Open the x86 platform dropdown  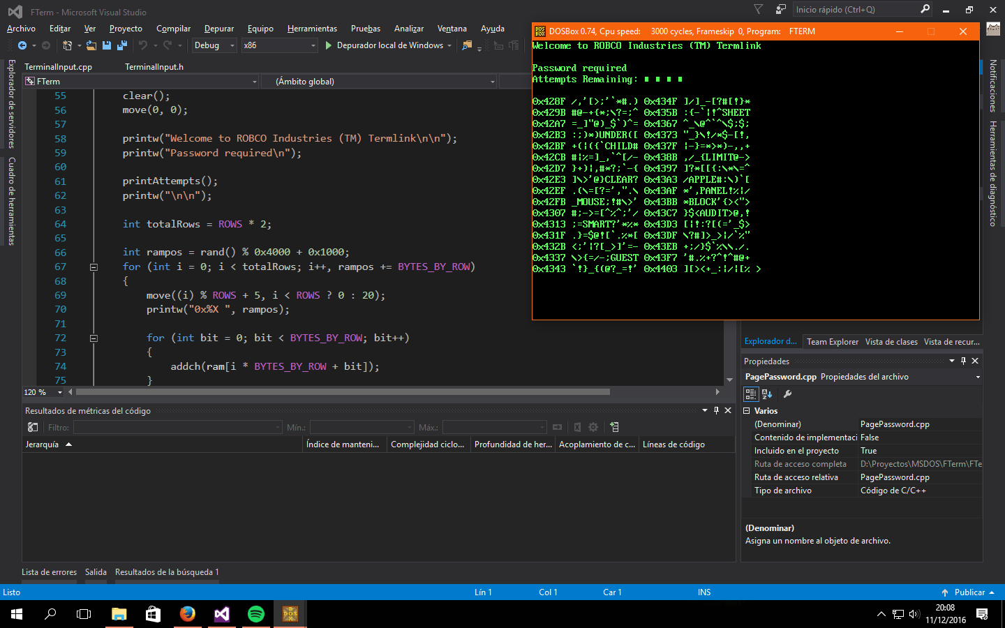(280, 45)
